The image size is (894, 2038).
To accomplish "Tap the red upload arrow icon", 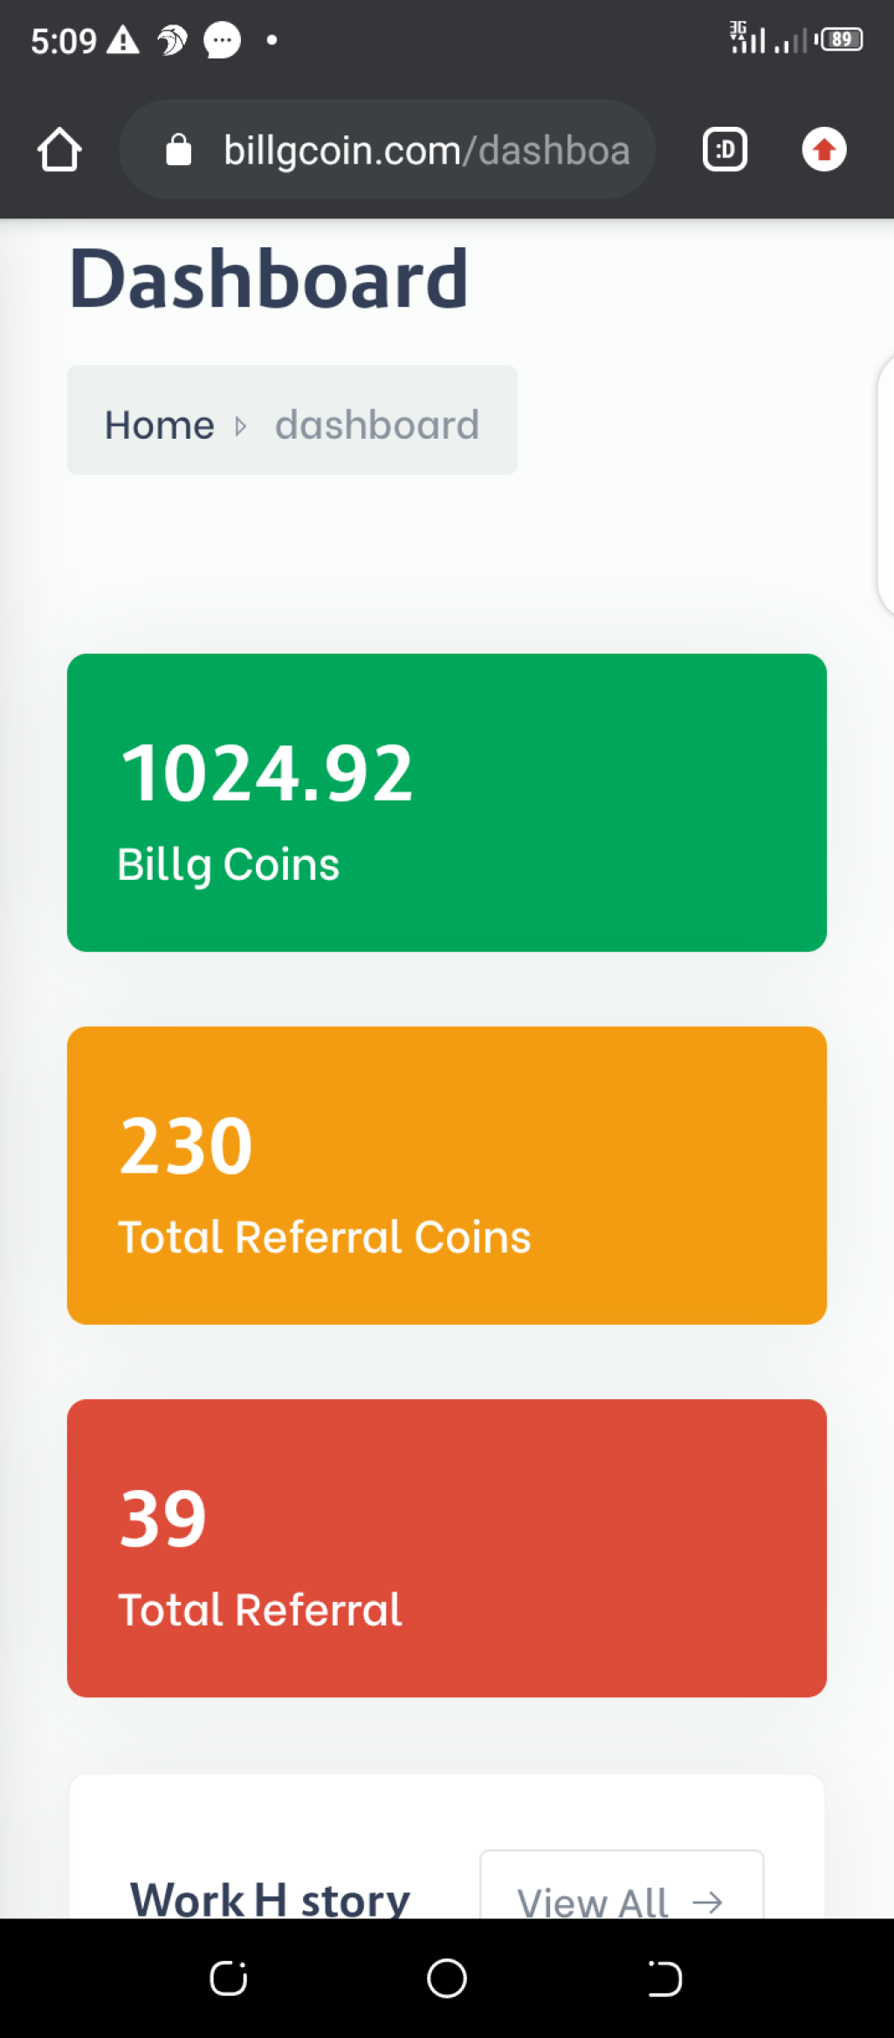I will [824, 149].
